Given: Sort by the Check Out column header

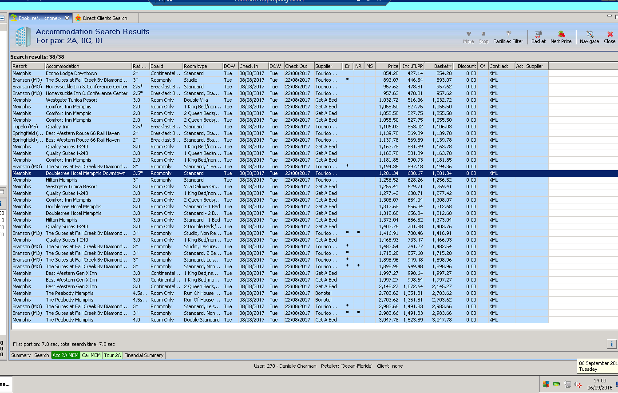Looking at the screenshot, I should pos(299,66).
